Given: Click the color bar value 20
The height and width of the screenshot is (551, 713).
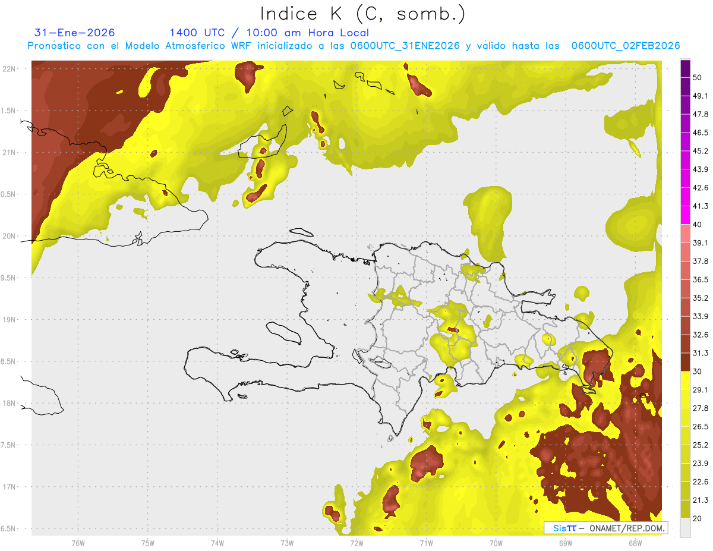Looking at the screenshot, I should 698,518.
